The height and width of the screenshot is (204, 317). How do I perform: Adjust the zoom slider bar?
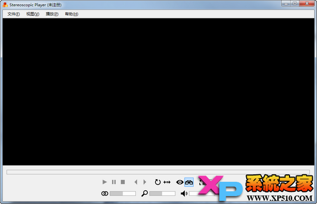(x=162, y=193)
